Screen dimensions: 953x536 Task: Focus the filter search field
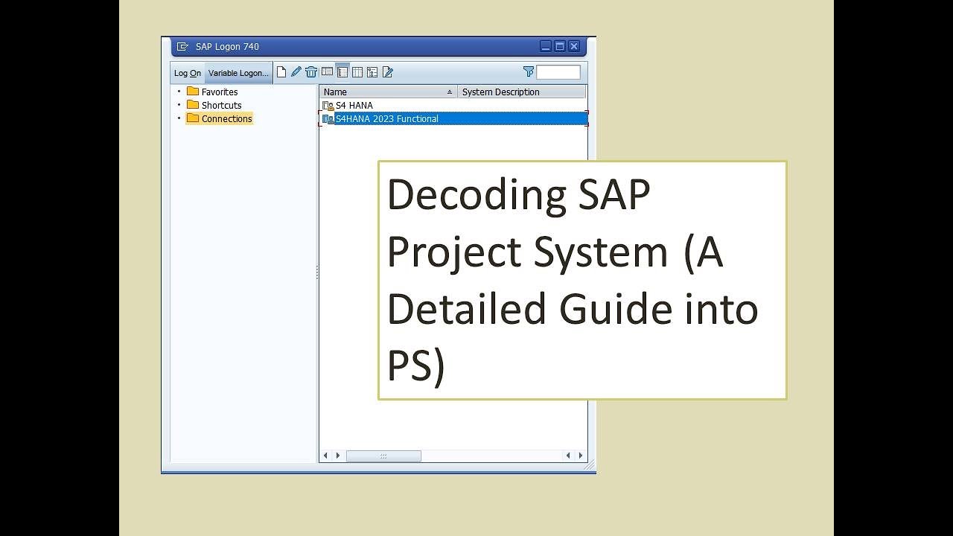558,72
